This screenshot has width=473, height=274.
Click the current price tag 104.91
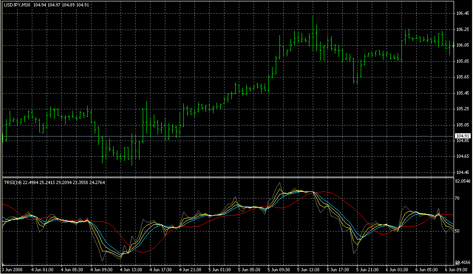click(x=462, y=136)
